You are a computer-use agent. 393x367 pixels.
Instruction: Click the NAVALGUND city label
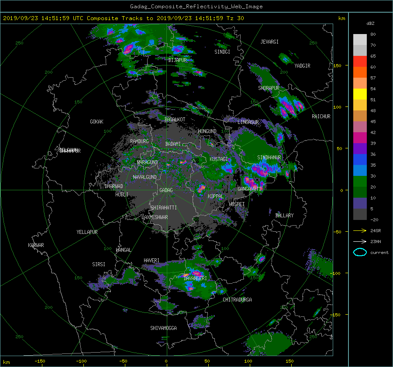145,177
